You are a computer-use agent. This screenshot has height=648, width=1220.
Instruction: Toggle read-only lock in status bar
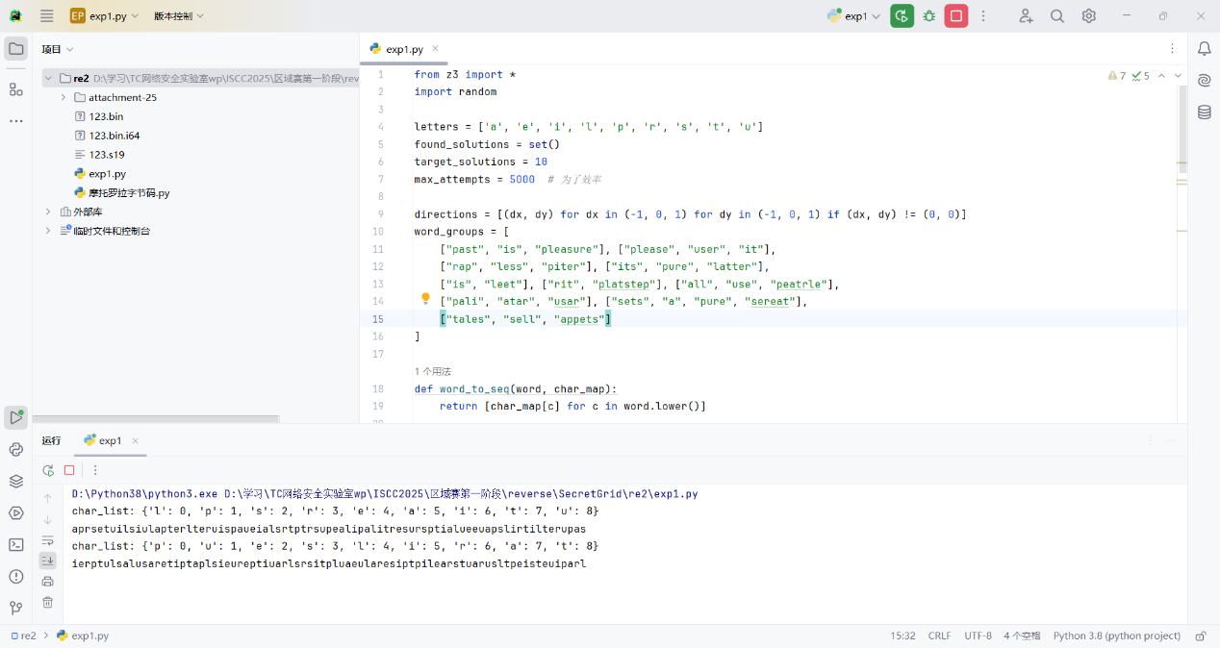1200,636
